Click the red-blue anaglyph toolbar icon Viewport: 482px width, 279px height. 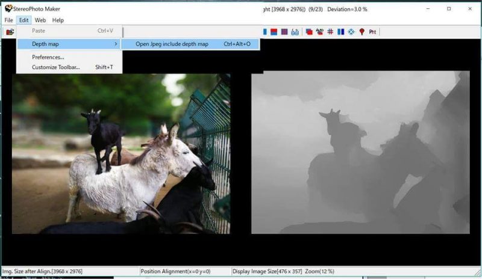click(274, 32)
